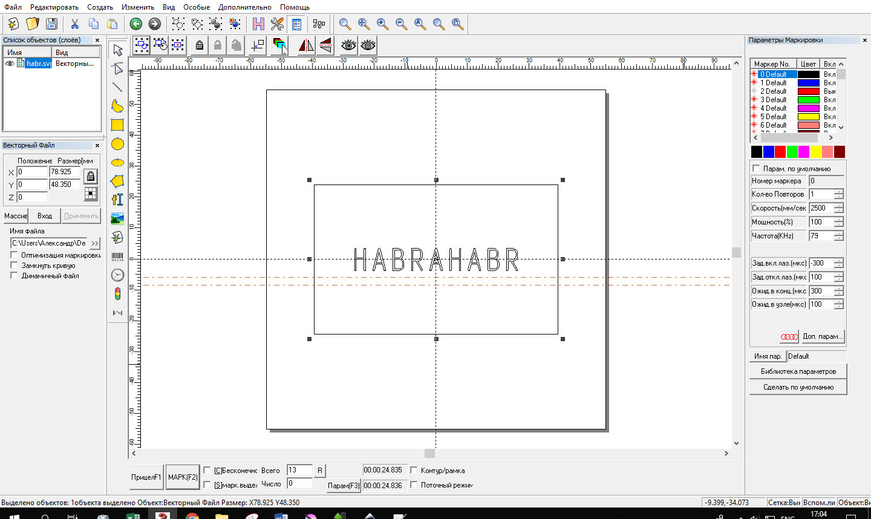This screenshot has height=519, width=871.
Task: Click the gray Redo arrow
Action: point(155,24)
